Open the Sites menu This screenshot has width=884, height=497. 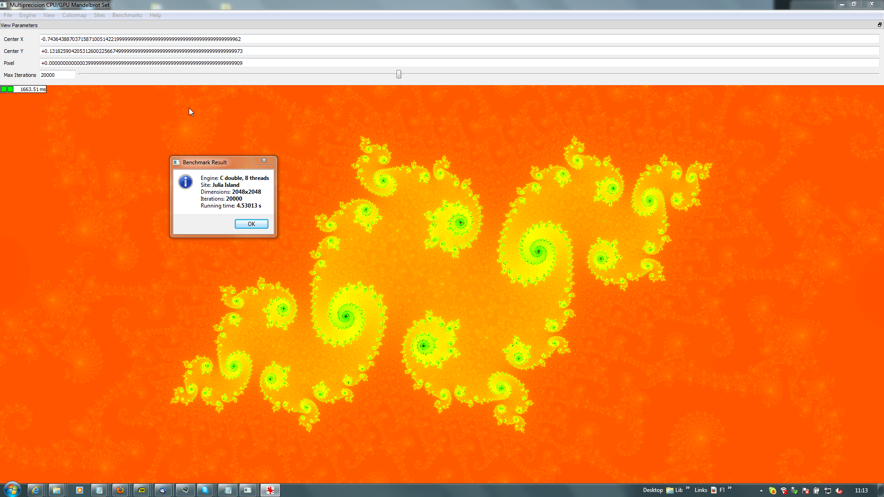[99, 15]
